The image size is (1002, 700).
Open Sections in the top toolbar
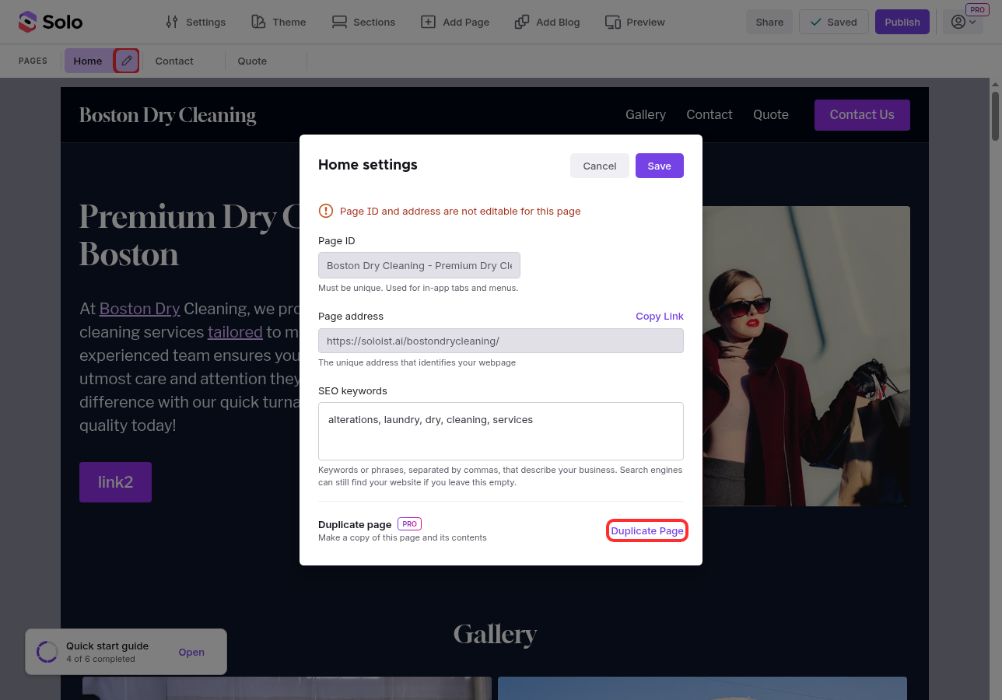[363, 22]
